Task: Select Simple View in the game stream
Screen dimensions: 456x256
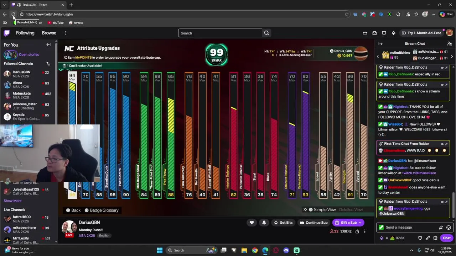Action: coord(325,210)
